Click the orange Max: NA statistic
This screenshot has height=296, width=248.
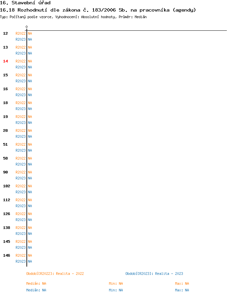(182, 283)
